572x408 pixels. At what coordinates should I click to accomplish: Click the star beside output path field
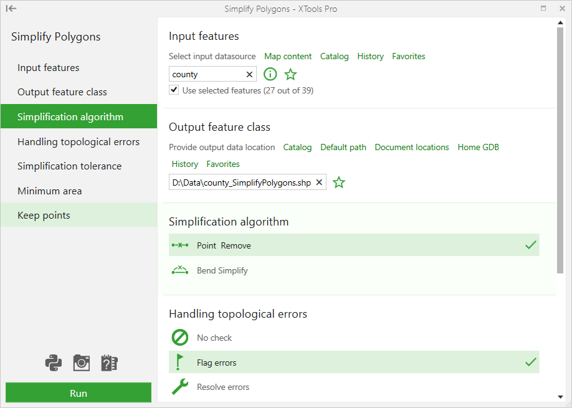pyautogui.click(x=339, y=183)
